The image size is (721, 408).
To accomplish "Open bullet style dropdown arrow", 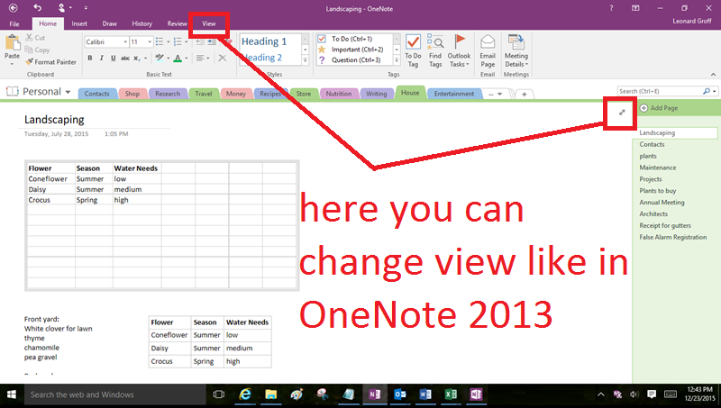I will 168,41.
